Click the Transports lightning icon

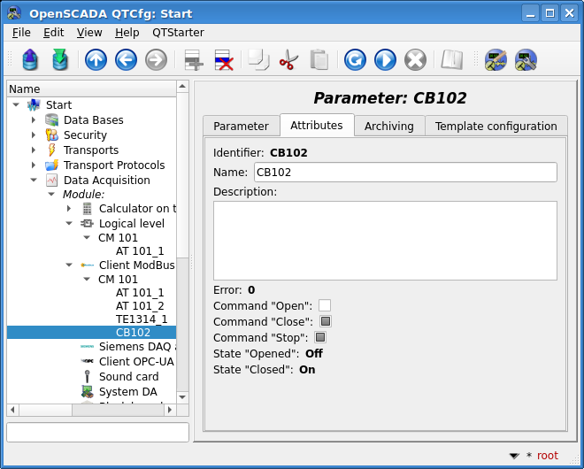pos(52,150)
